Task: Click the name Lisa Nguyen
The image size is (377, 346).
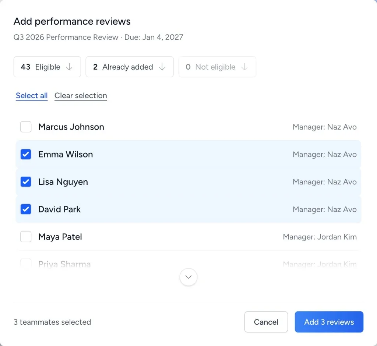Action: point(63,182)
